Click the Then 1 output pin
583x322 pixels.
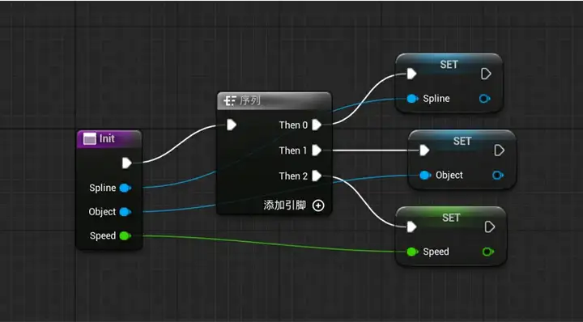[x=317, y=150]
